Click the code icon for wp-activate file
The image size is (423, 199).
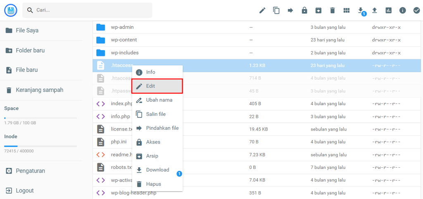coord(101,180)
